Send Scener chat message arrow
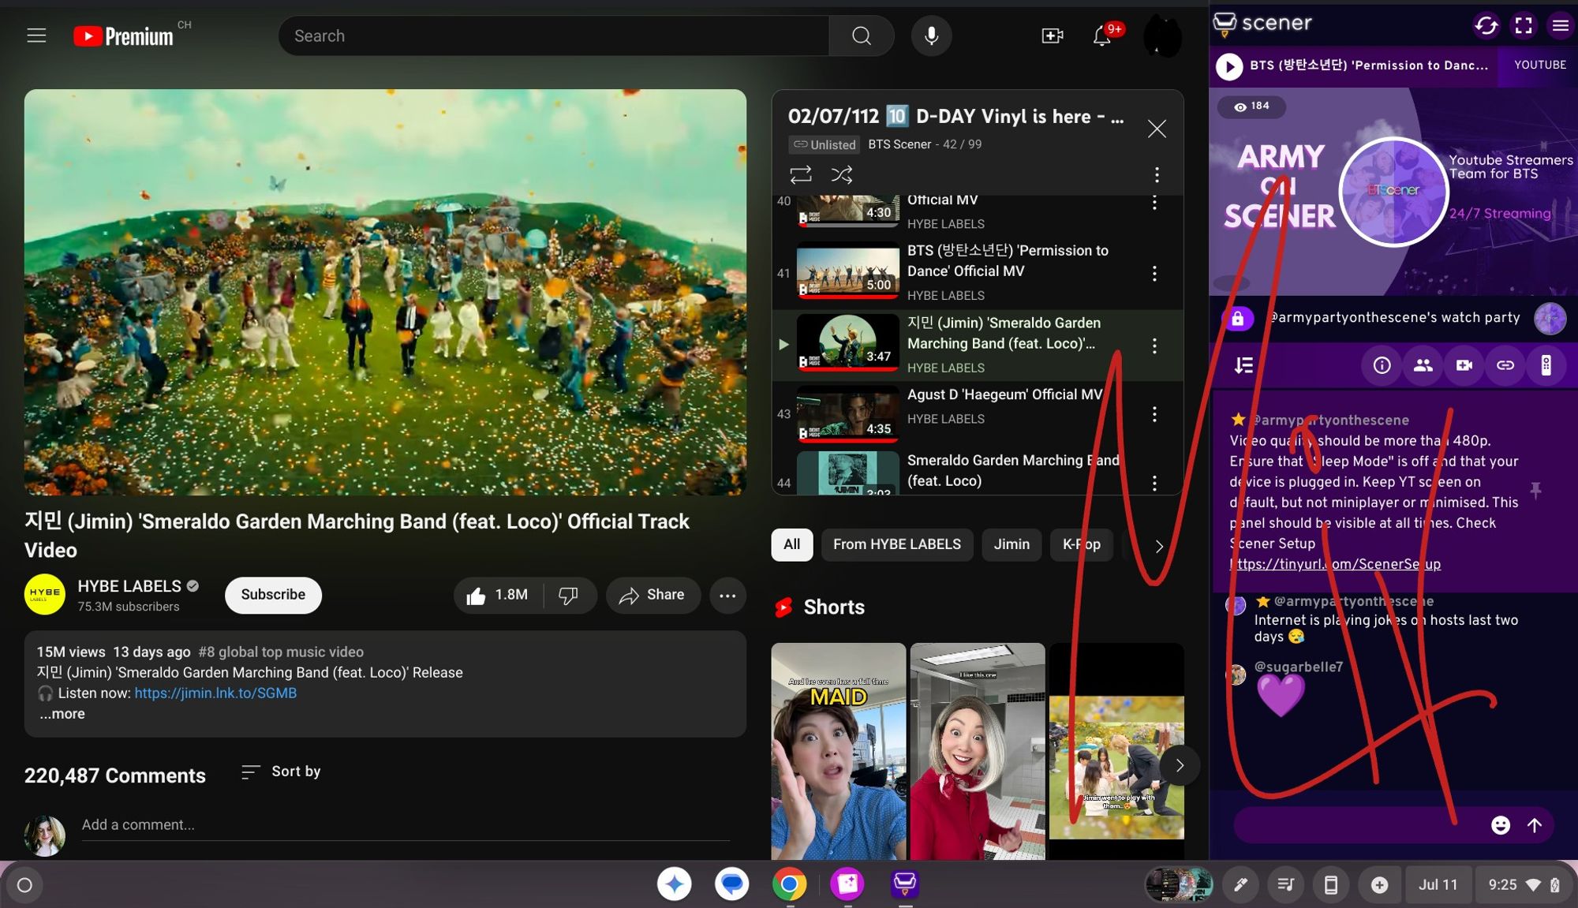The image size is (1578, 908). point(1535,825)
